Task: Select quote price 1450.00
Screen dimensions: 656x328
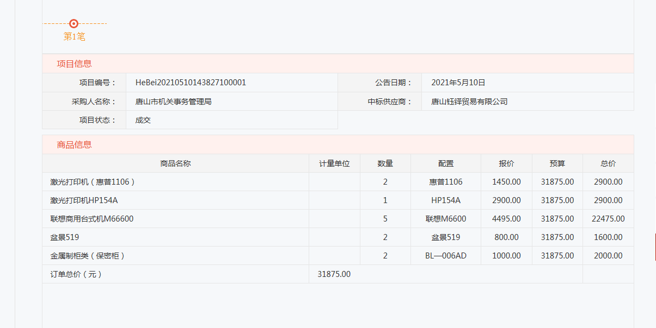Action: point(506,182)
